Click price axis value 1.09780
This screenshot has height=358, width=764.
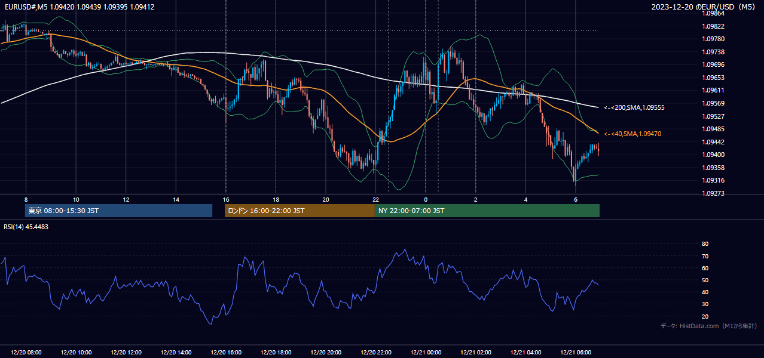pyautogui.click(x=713, y=39)
